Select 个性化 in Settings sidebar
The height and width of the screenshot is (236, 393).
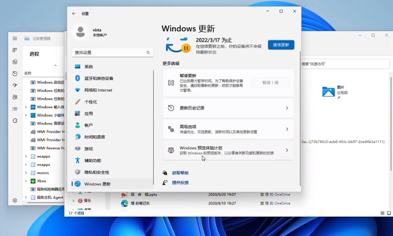point(91,102)
